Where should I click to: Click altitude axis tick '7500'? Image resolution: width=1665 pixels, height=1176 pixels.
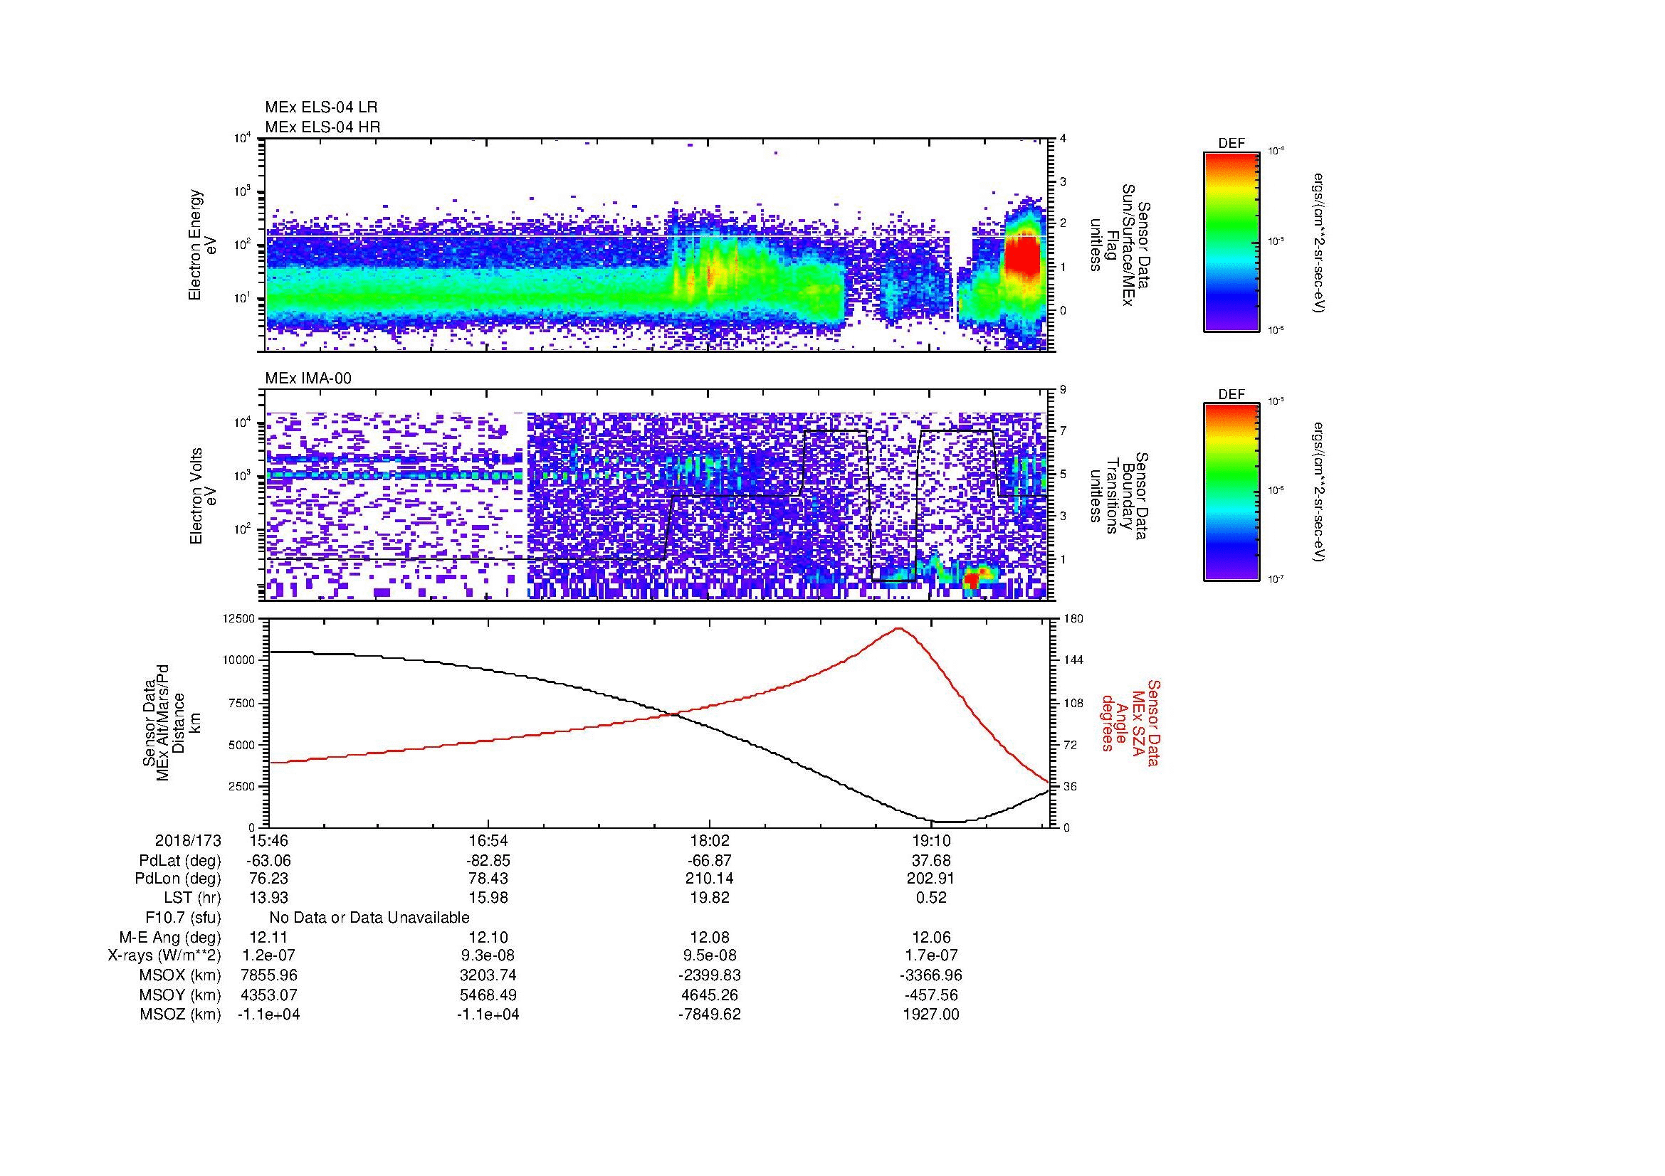tap(242, 703)
